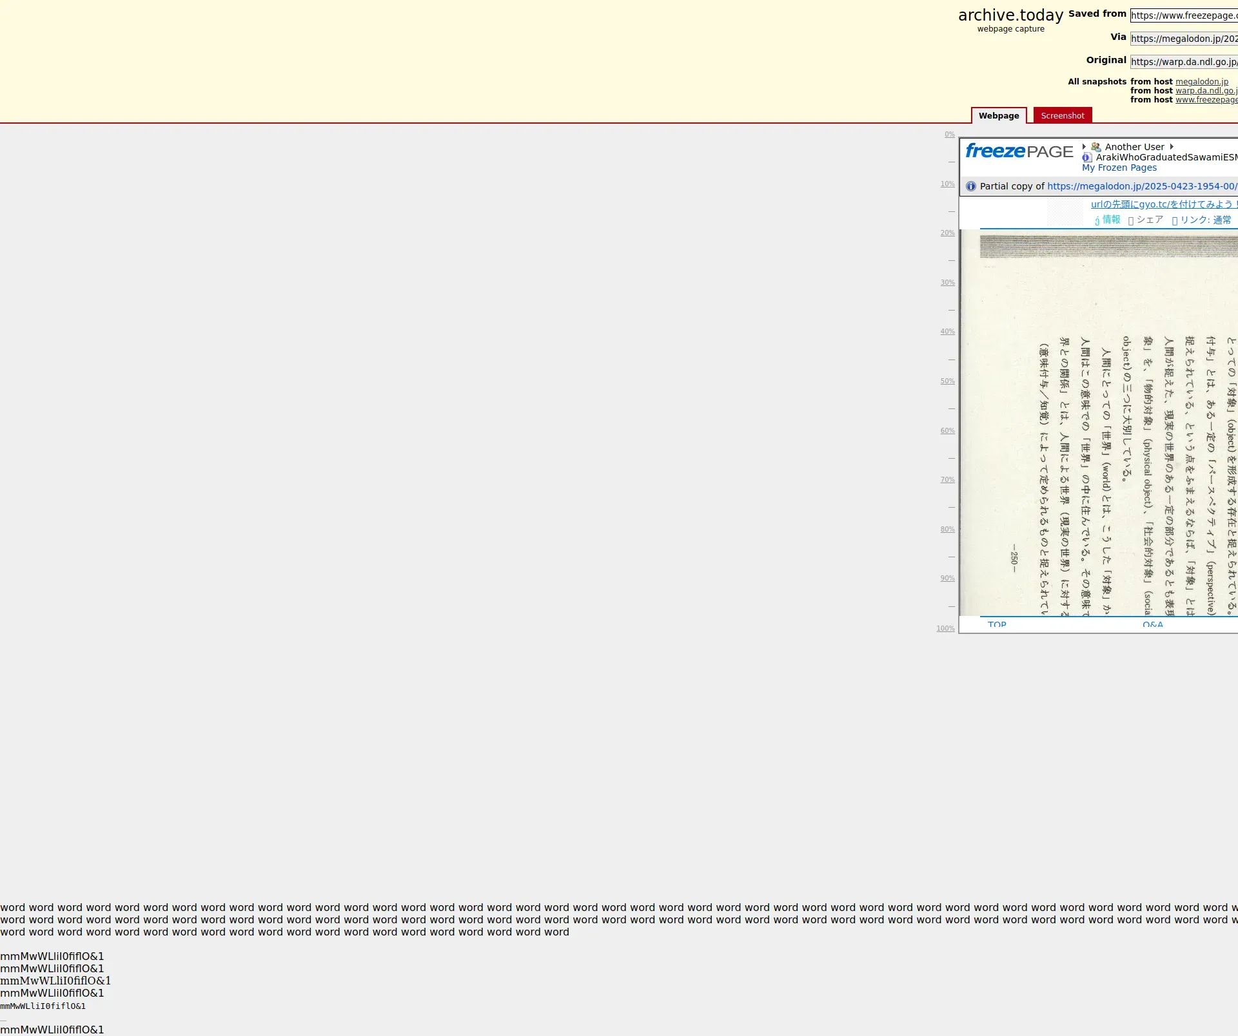Screen dimensions: 1238x1036
Task: Jump to 100% scroll marker
Action: (x=945, y=628)
